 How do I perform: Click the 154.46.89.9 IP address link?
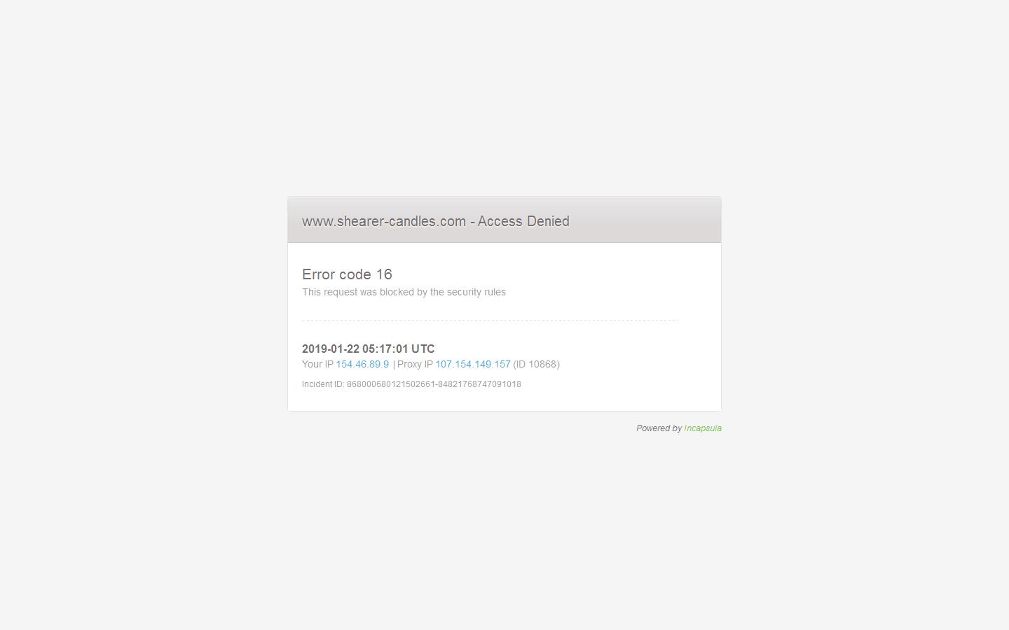(x=362, y=364)
